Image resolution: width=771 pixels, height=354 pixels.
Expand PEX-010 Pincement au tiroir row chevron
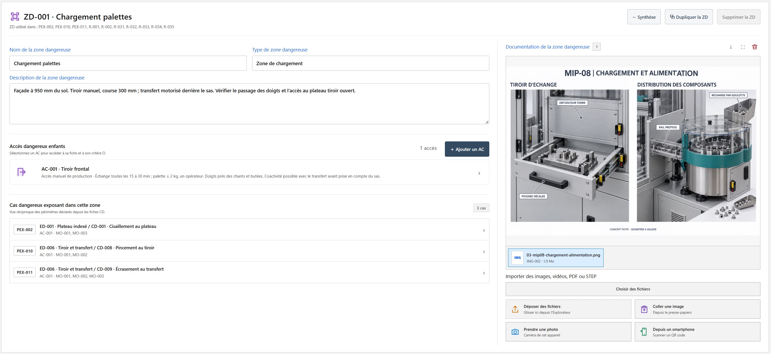(484, 252)
